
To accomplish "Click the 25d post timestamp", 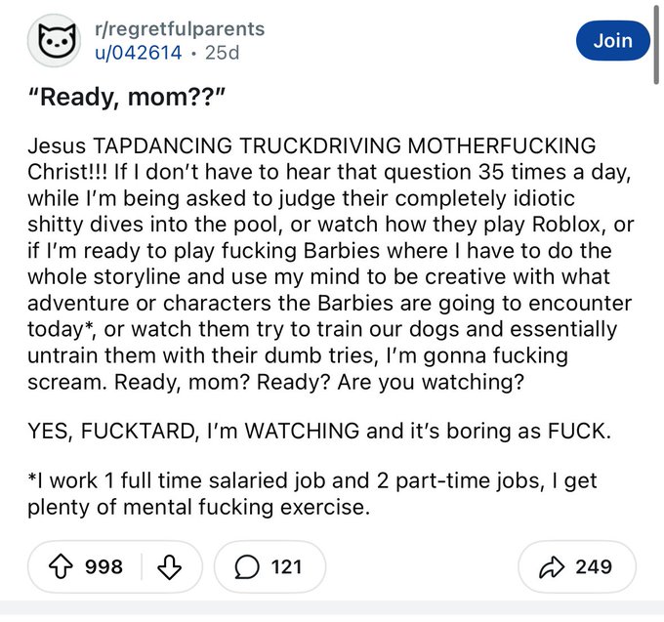I will (222, 53).
